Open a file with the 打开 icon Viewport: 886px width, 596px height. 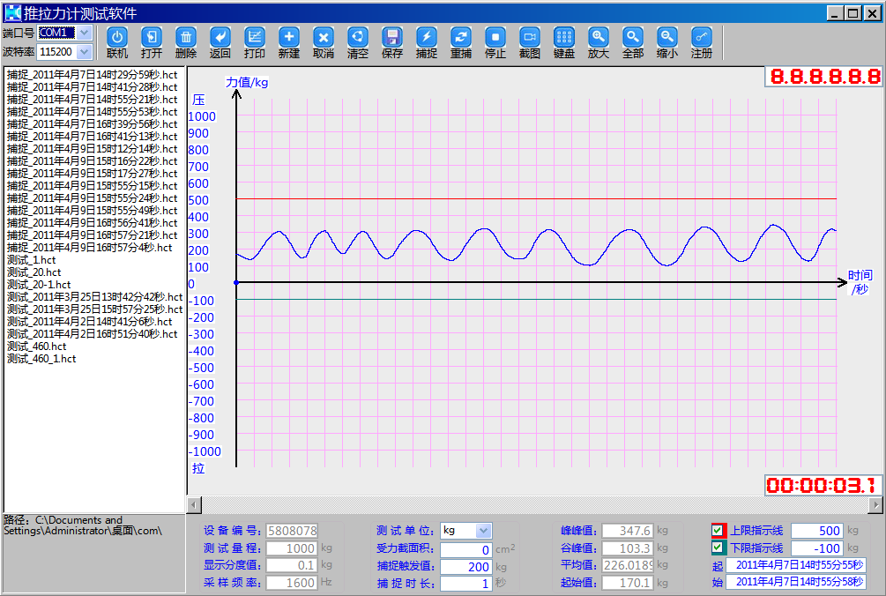152,37
